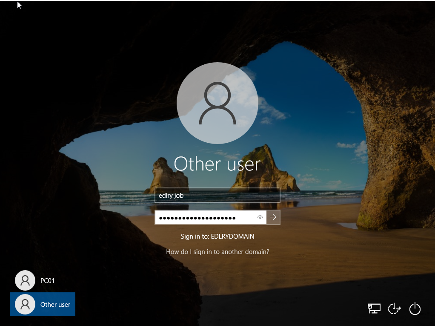This screenshot has height=326, width=435.
Task: Open the Ease of Access icon
Action: (x=394, y=309)
